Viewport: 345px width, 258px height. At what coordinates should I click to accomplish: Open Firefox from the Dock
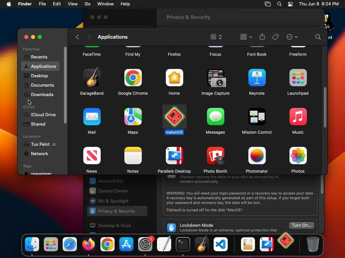89,244
